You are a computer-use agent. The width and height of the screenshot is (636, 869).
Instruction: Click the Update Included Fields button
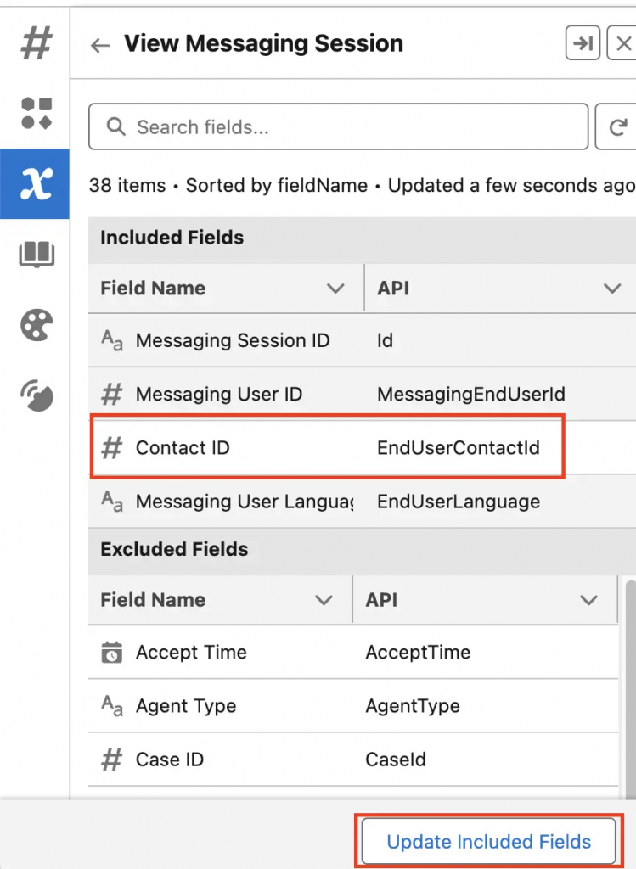point(488,841)
